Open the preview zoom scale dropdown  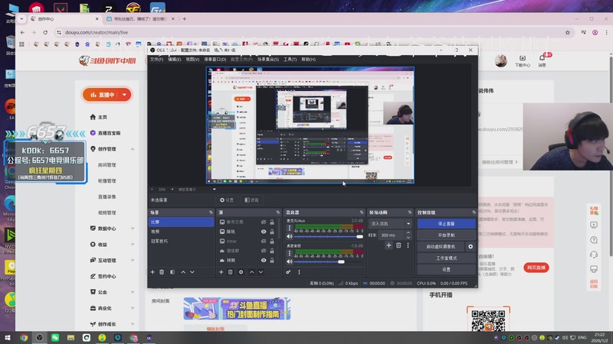coord(215,190)
